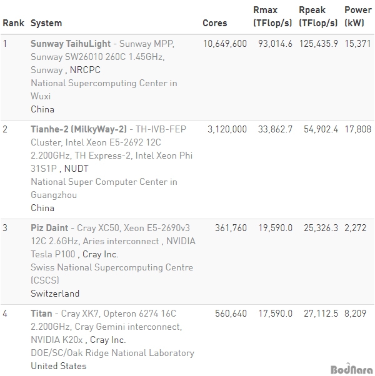The height and width of the screenshot is (376, 375).
Task: Select the Power (kW) column header
Action: click(x=358, y=16)
